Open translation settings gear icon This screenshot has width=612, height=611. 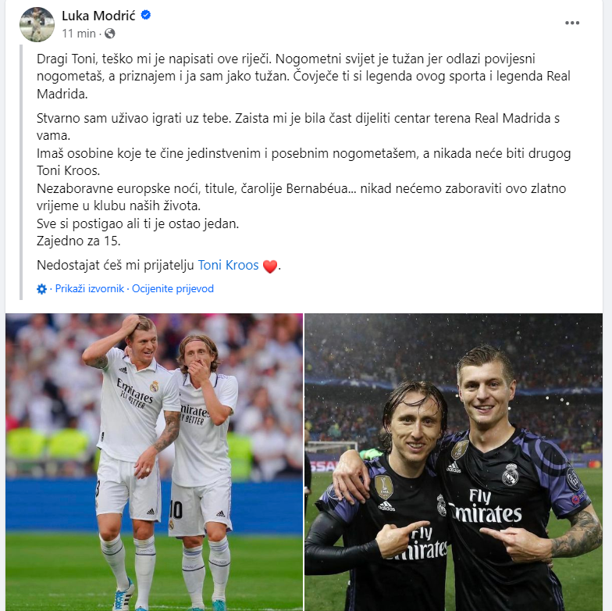pos(41,289)
